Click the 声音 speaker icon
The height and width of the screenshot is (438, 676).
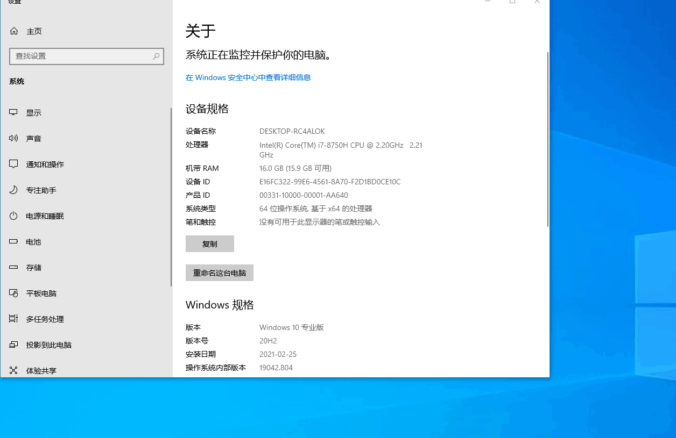point(14,139)
